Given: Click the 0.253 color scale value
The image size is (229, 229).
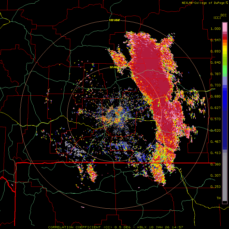Looking at the screenshot, I should 216,187.
